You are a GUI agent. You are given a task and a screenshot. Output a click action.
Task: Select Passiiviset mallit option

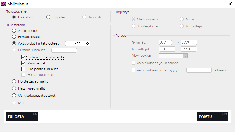pos(14,88)
